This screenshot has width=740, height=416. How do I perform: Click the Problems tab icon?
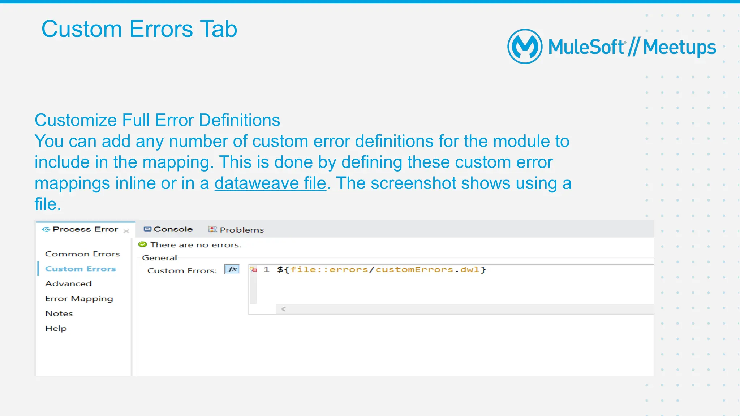(x=212, y=229)
